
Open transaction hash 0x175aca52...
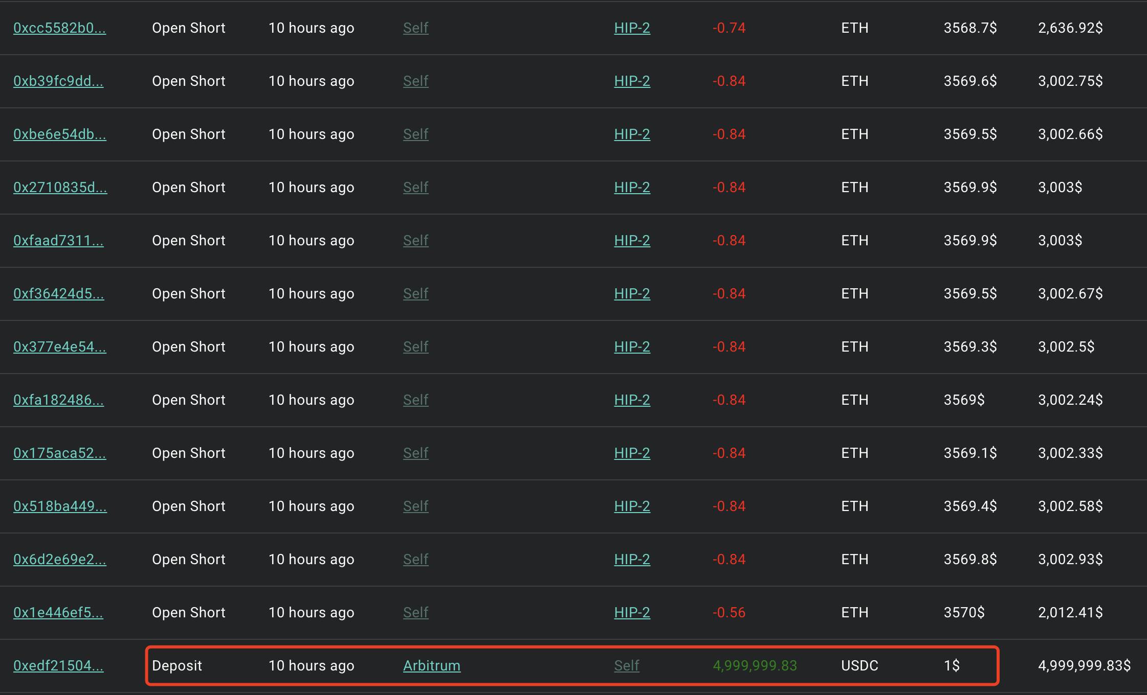tap(60, 453)
